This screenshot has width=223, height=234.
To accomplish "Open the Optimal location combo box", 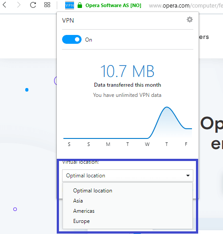I will coord(128,176).
